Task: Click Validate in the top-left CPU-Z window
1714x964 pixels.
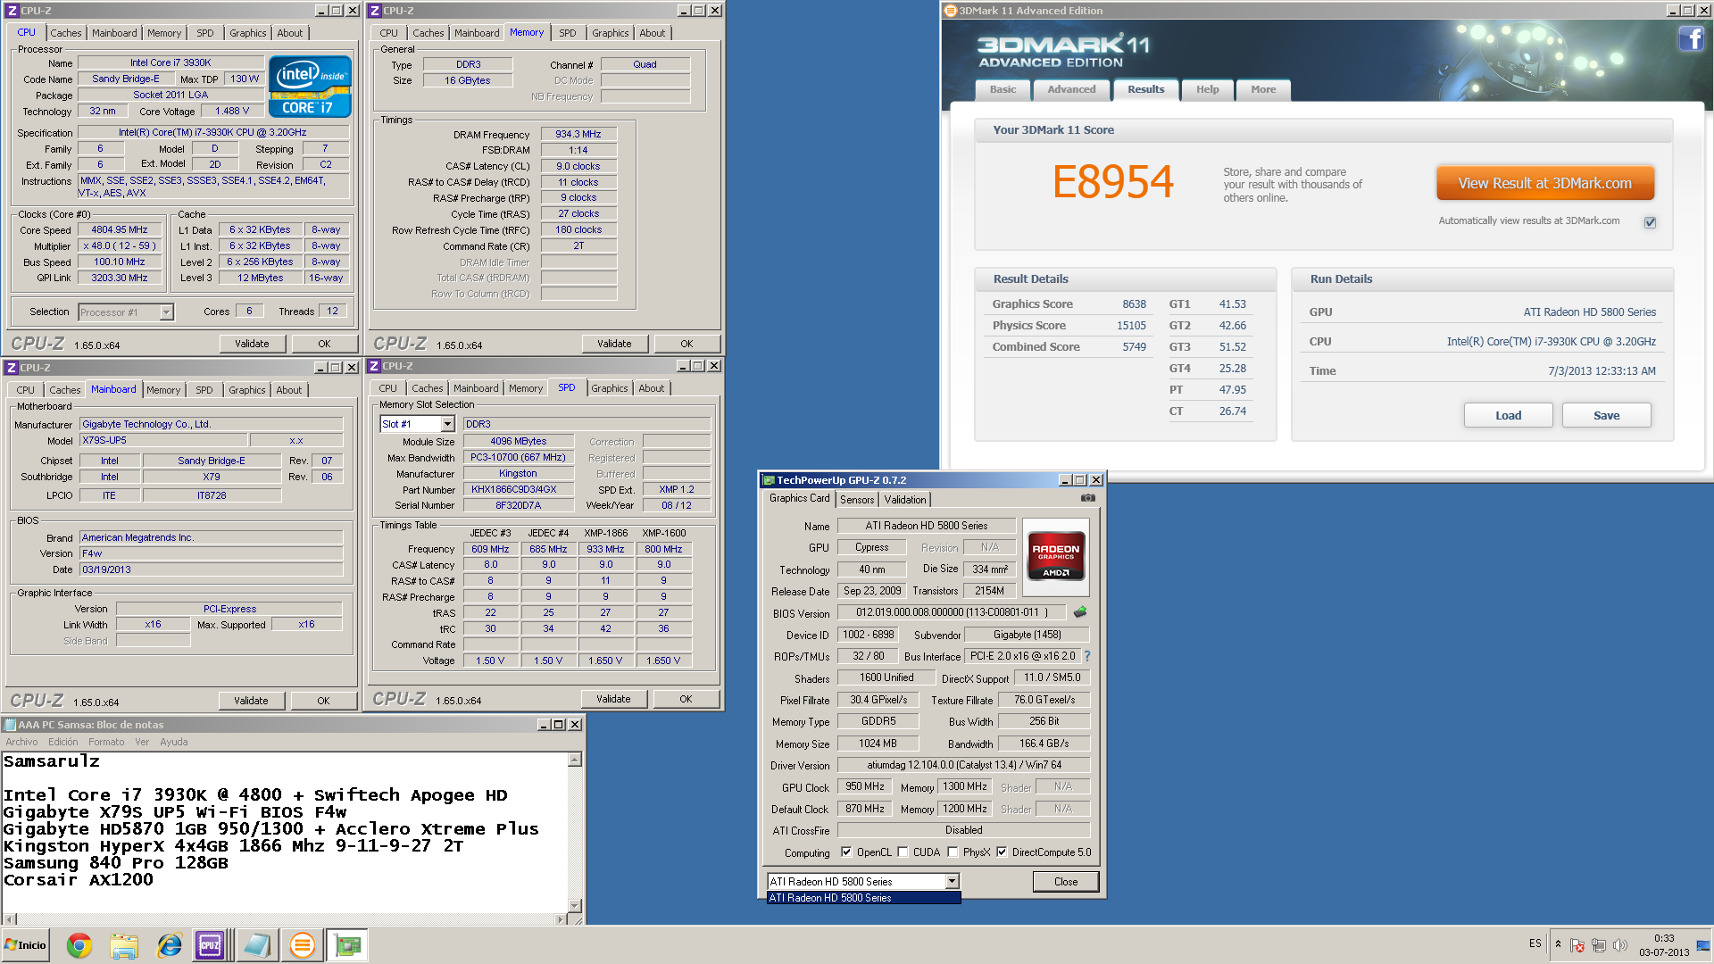Action: click(x=252, y=344)
